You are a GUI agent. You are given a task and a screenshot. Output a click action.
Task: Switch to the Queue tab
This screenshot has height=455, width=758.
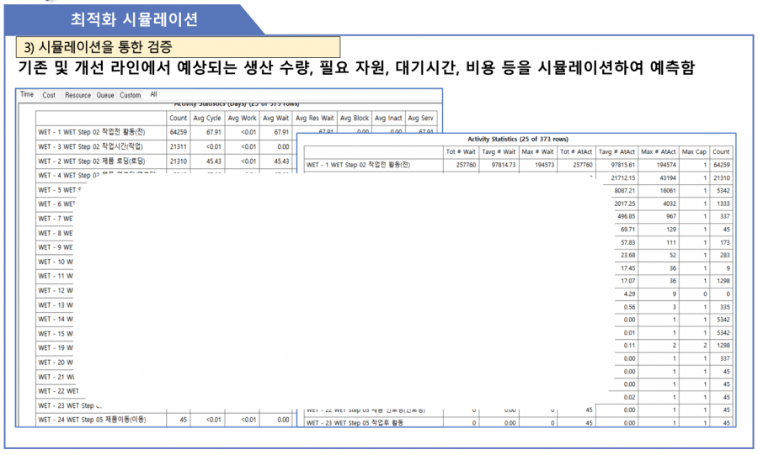pos(105,95)
